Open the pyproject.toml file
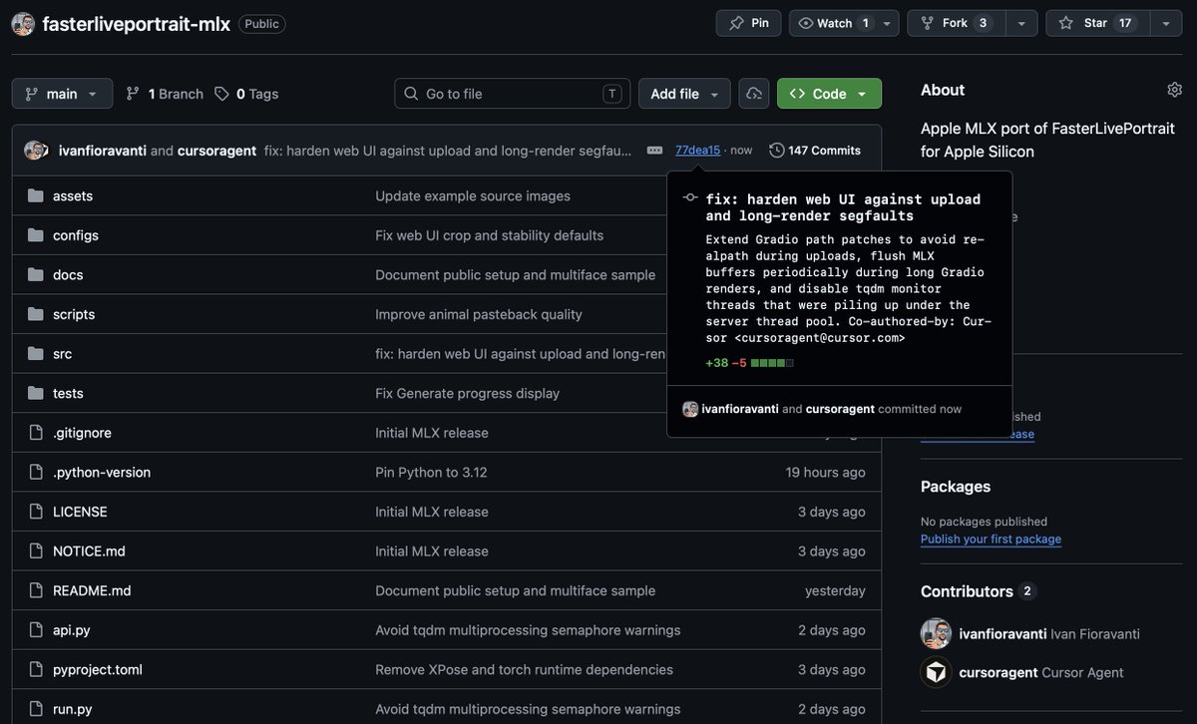This screenshot has width=1197, height=724. (x=98, y=669)
